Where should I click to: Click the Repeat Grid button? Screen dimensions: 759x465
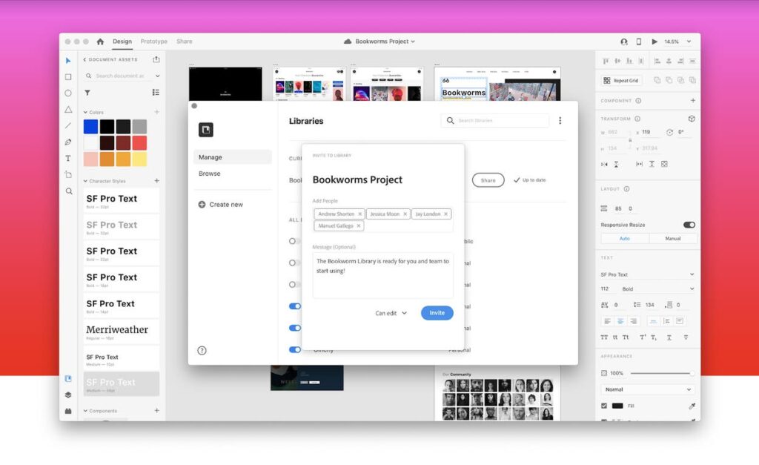click(x=621, y=80)
